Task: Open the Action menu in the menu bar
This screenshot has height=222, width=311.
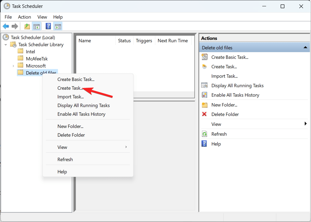Action: 24,17
